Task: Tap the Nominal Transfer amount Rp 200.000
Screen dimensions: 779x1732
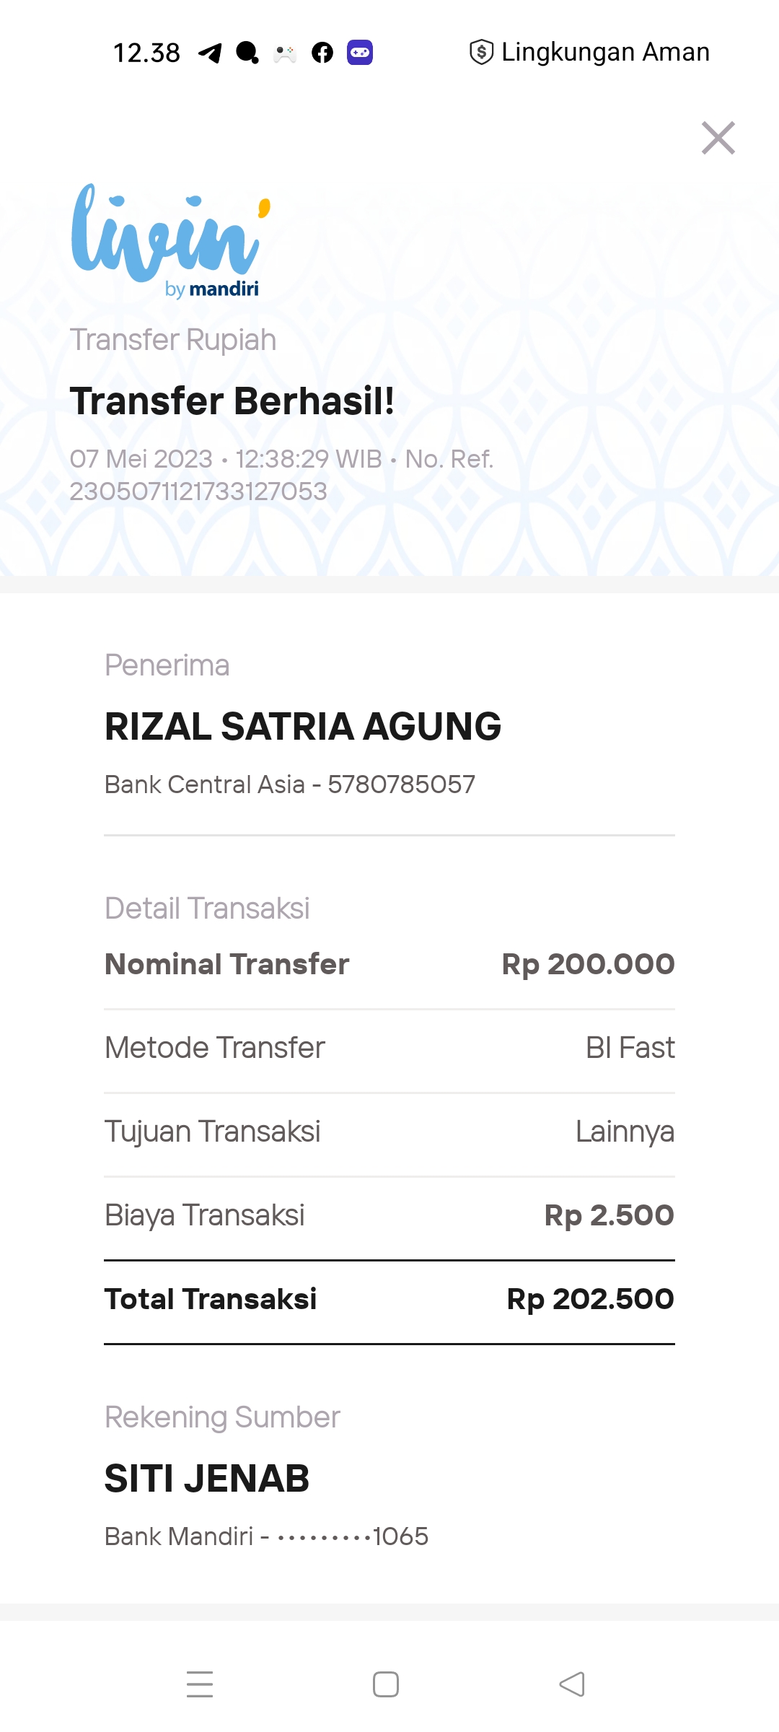Action: click(x=588, y=964)
